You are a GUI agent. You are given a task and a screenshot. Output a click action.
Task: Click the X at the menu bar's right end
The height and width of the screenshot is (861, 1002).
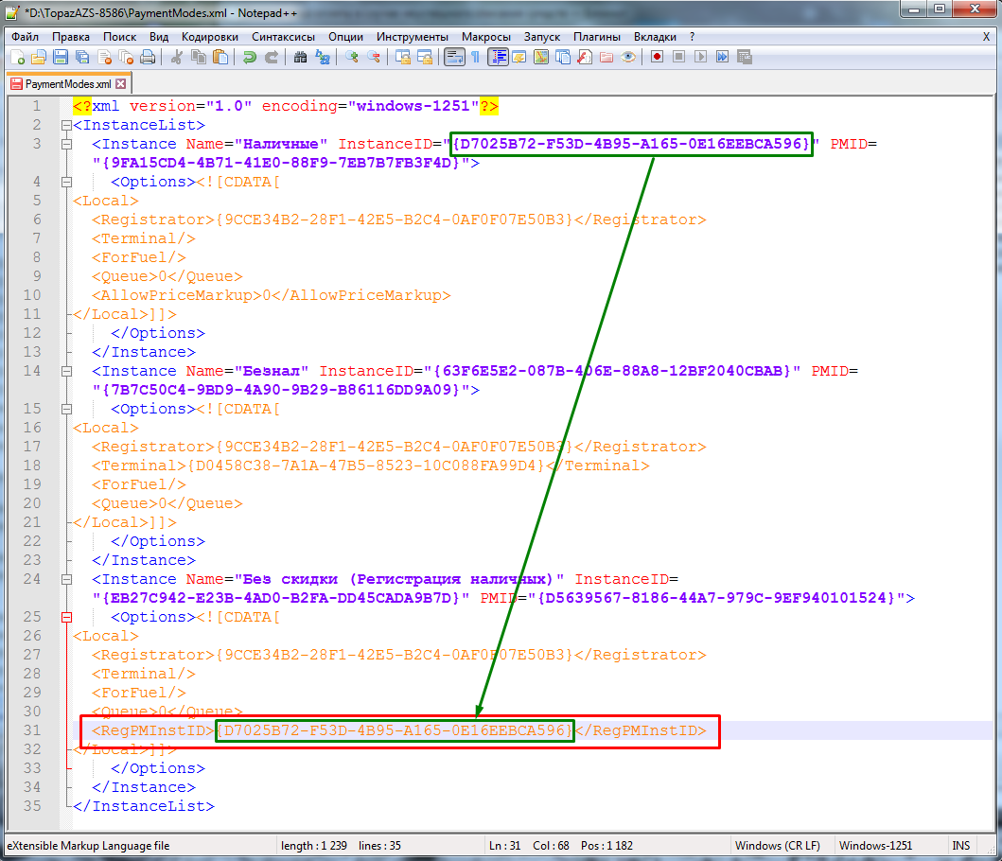986,37
